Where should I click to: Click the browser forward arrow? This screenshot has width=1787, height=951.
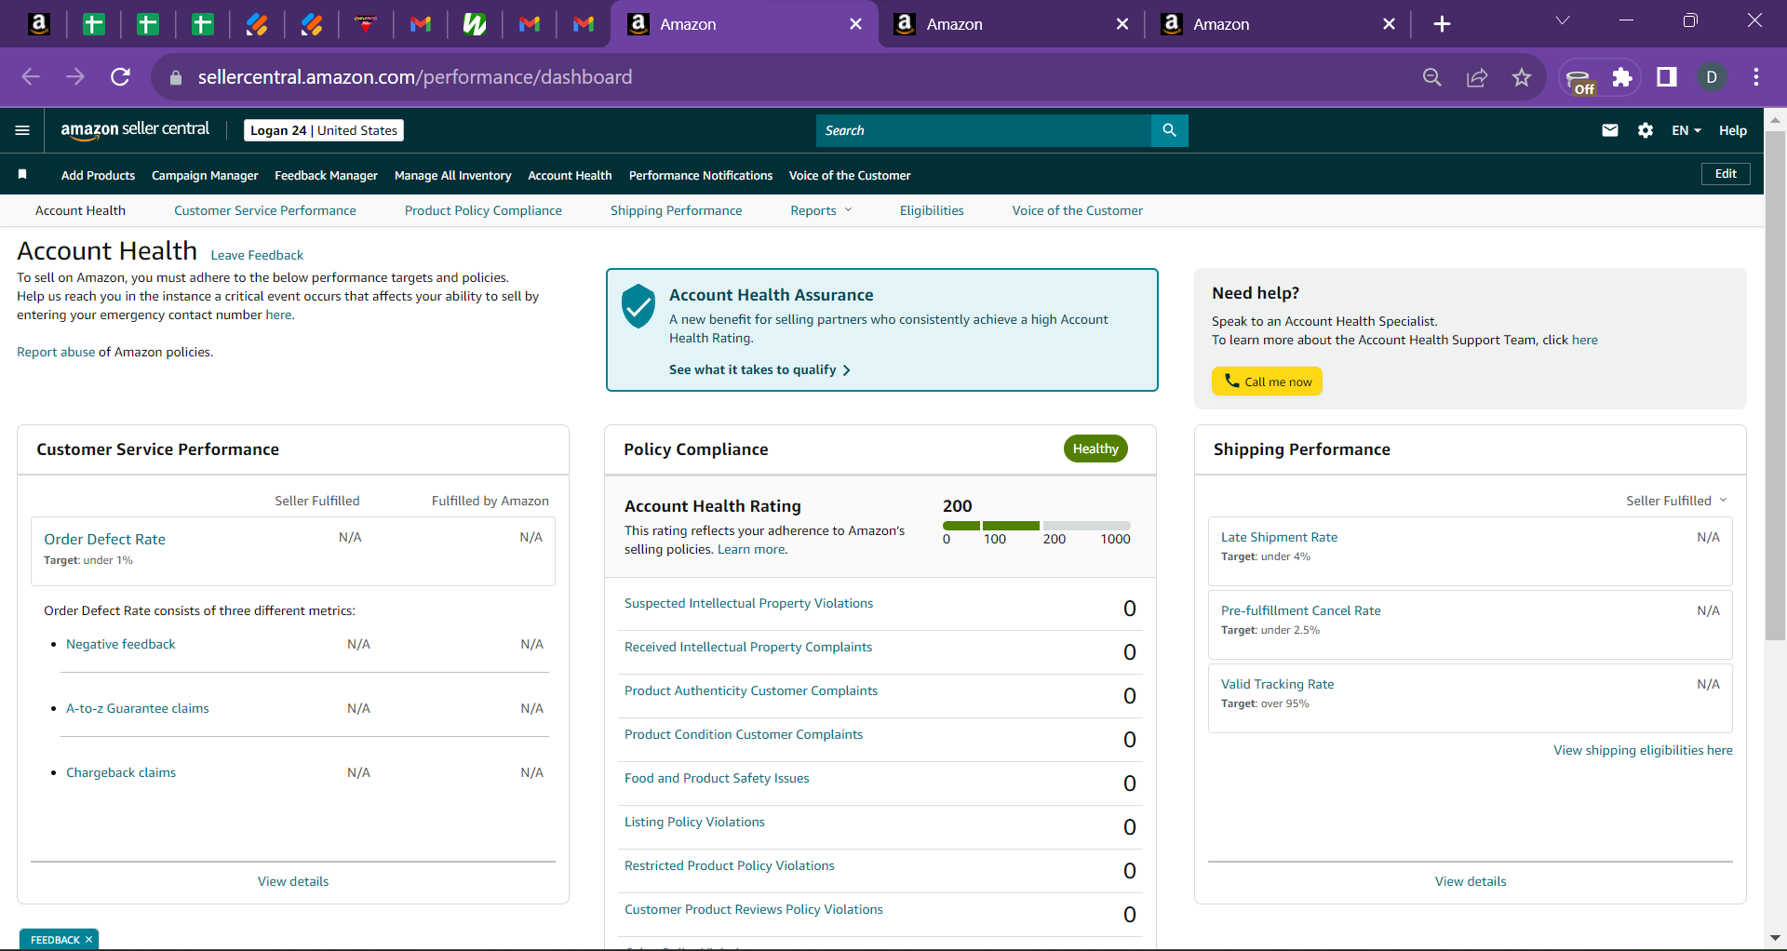pos(75,77)
